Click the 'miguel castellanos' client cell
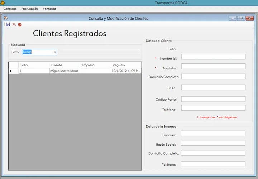The image size is (258, 179). point(64,71)
